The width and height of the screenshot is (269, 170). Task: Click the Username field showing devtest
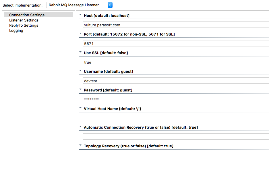tap(176, 81)
